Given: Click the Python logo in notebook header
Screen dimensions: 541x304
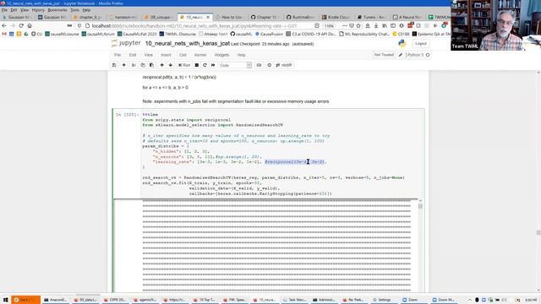Looking at the screenshot, I should 402,43.
